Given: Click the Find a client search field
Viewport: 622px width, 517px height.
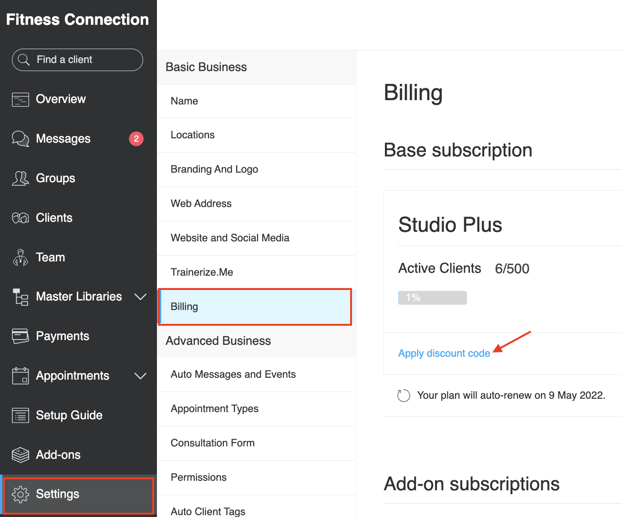Looking at the screenshot, I should (77, 60).
